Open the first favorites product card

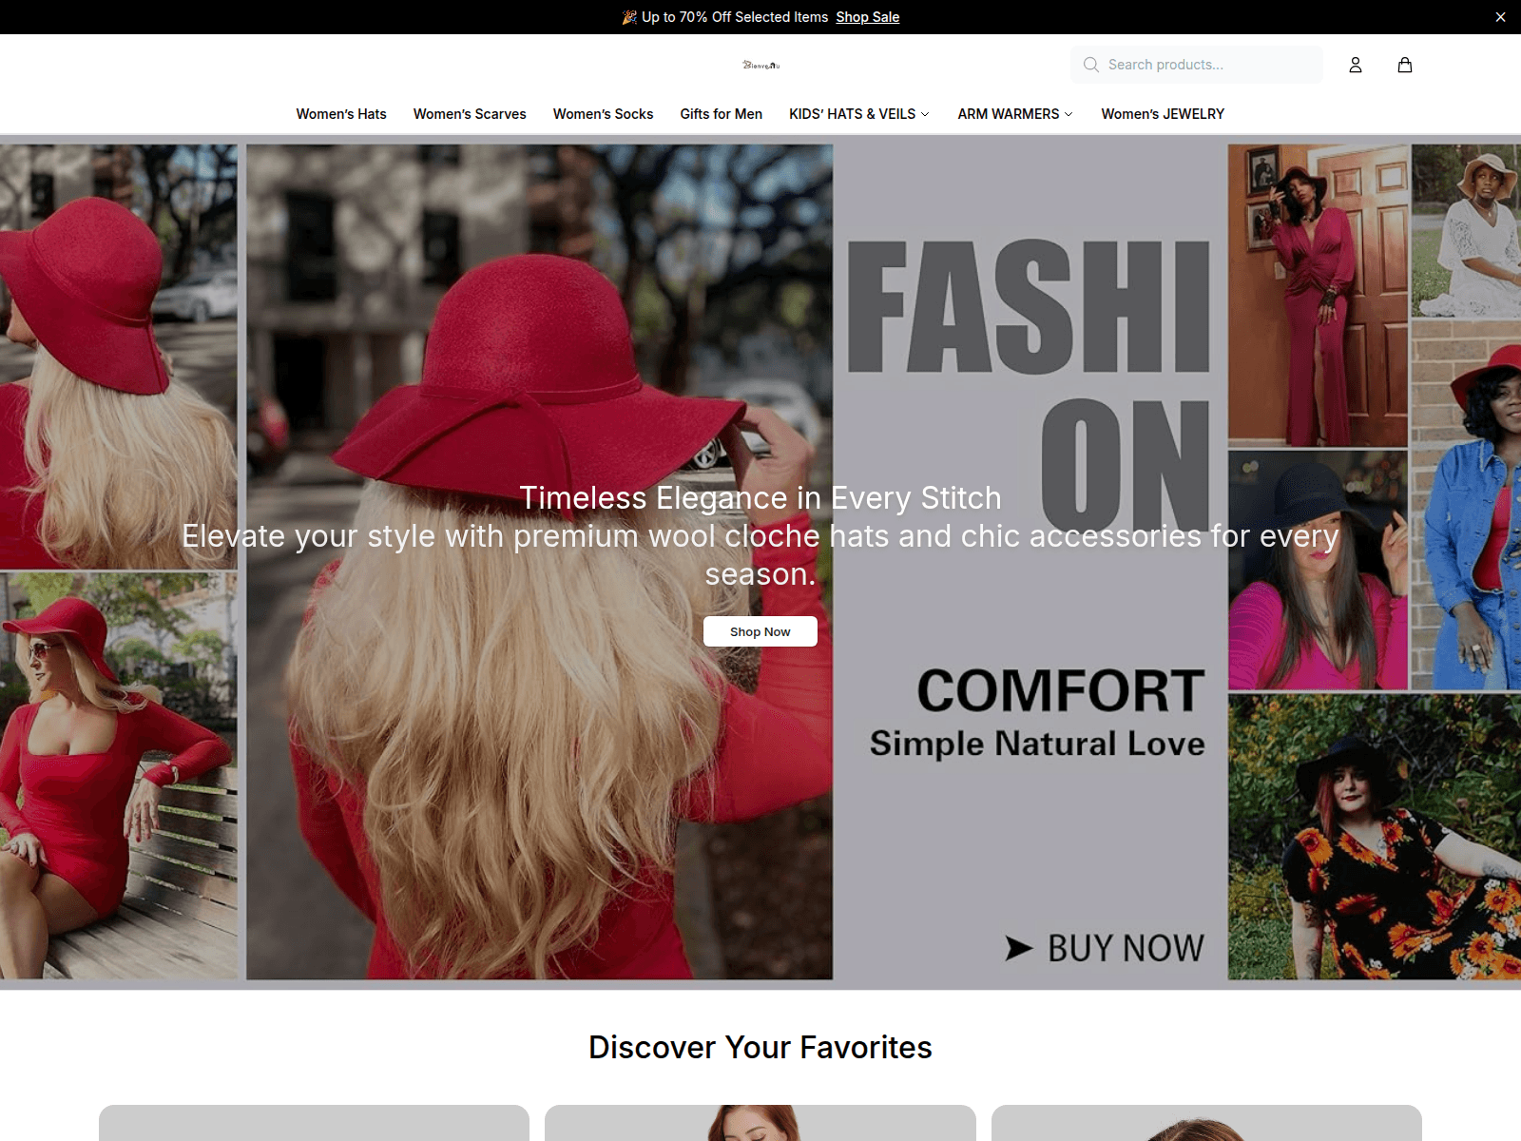coord(314,1123)
